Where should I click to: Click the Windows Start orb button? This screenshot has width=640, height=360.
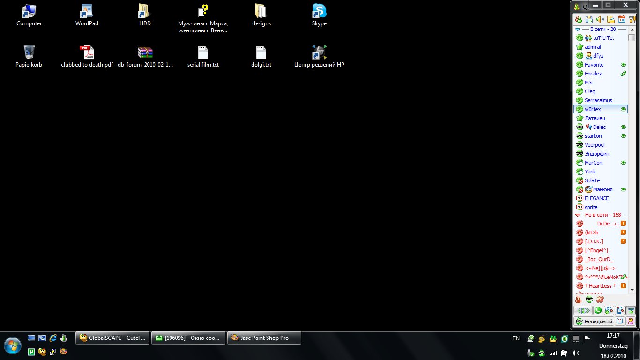(x=13, y=345)
